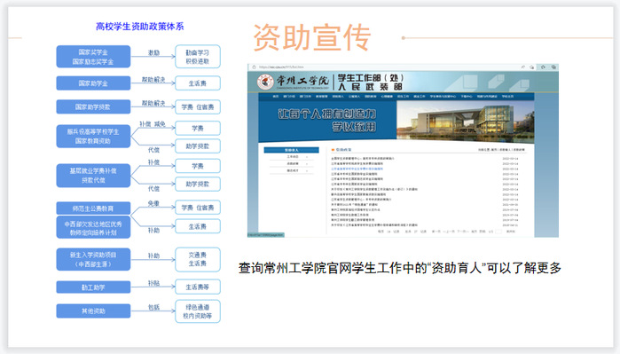Open the blue highlighted article link in the list
Viewport: 620px width, 354px height.
[357, 169]
